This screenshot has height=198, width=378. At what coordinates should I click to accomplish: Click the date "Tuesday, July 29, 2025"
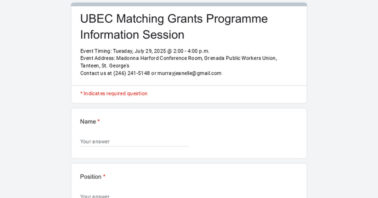click(x=137, y=51)
